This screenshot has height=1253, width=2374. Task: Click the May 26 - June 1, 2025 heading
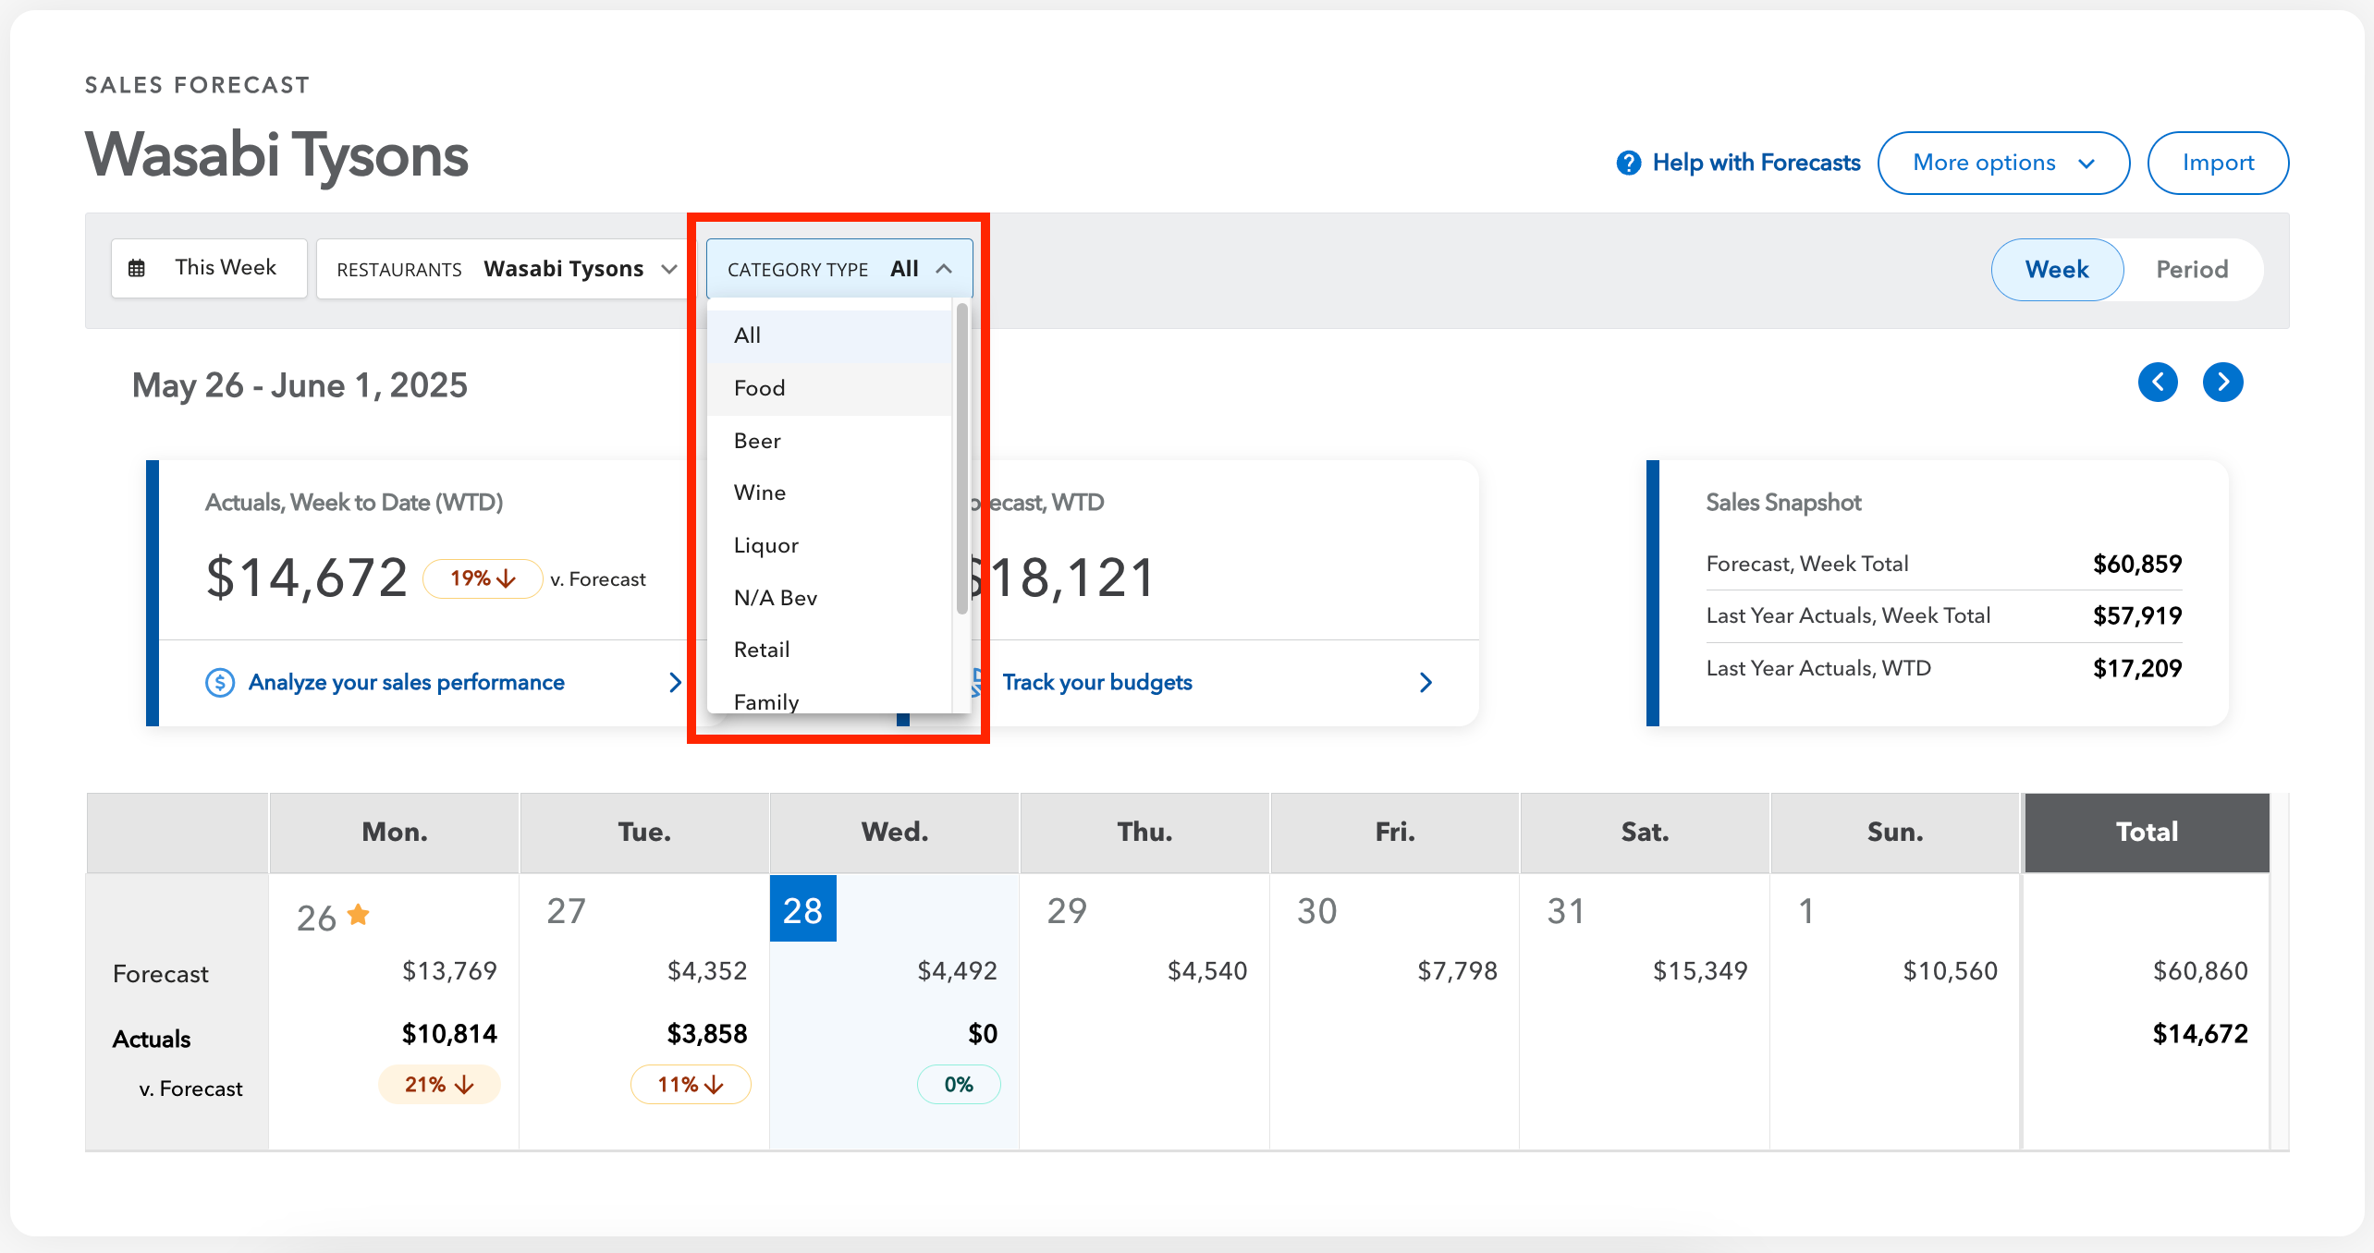(300, 385)
